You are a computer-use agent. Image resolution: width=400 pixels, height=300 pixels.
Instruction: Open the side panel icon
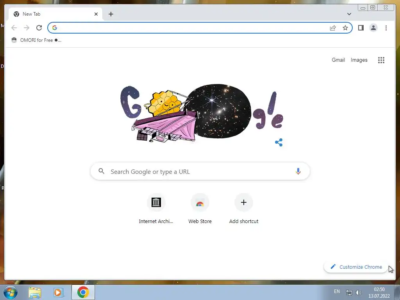[361, 28]
